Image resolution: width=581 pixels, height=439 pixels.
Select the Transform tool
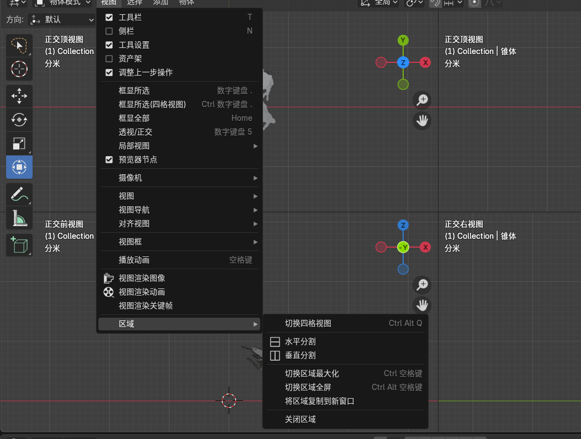[x=19, y=167]
